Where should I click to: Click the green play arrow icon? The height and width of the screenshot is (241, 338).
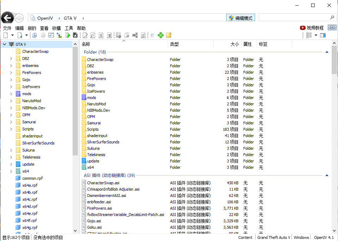67,35
